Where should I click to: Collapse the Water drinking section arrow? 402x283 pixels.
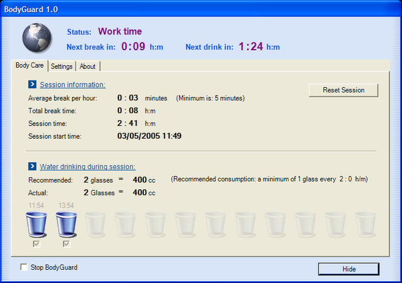click(32, 166)
